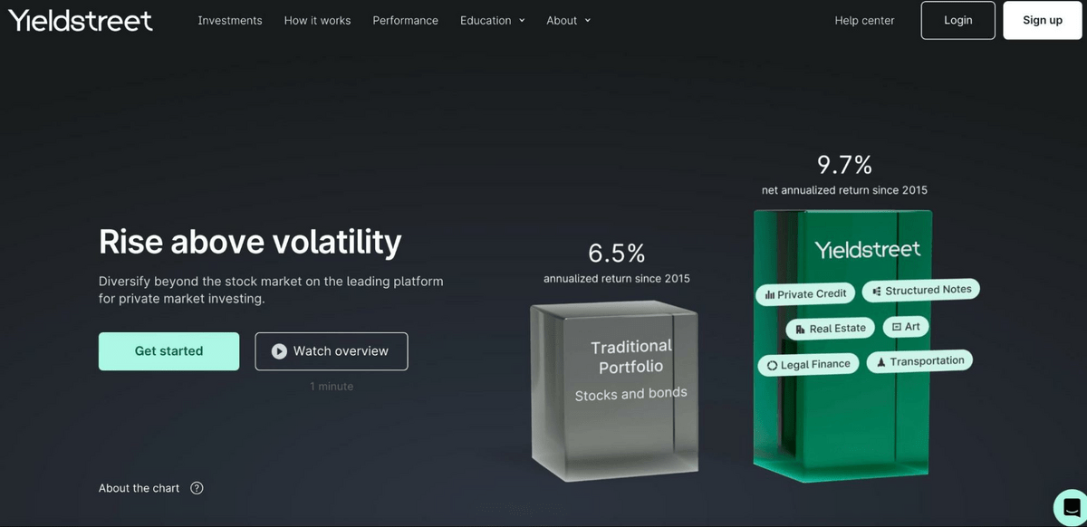Click the question mark help icon
The width and height of the screenshot is (1087, 527).
coord(197,488)
